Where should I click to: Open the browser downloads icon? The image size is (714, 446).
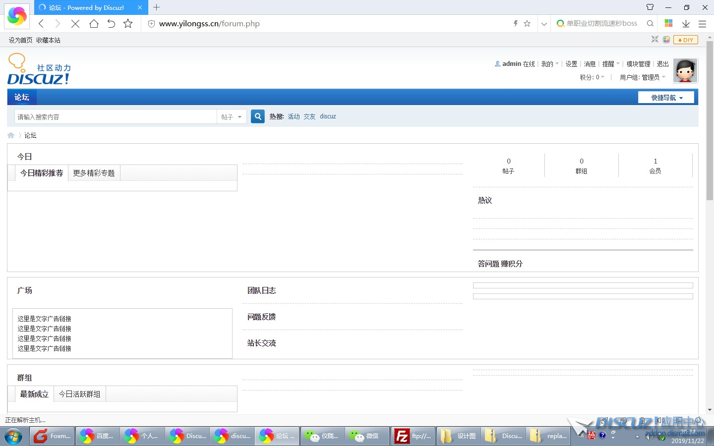(686, 24)
